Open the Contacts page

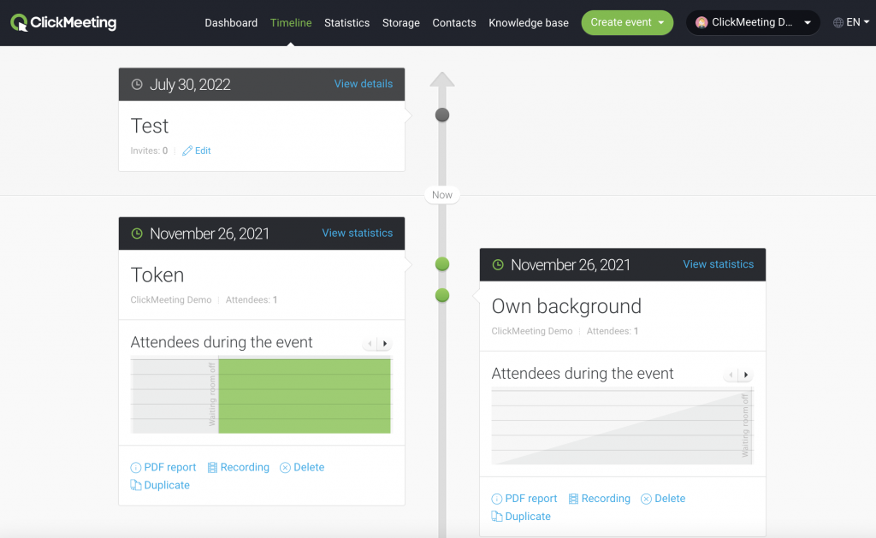click(x=453, y=23)
